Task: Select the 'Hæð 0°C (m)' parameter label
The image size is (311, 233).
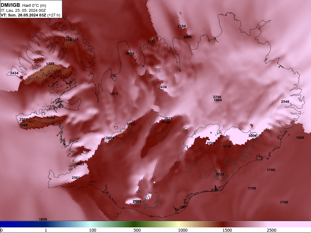Action: tap(34, 6)
